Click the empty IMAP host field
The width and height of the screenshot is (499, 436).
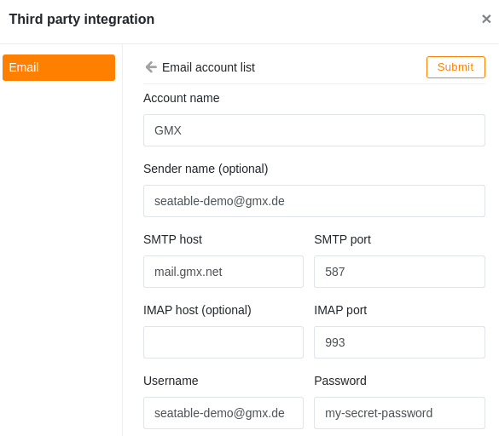(223, 342)
